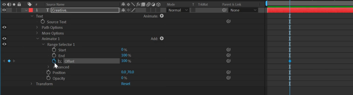Open the Animator 1 Add flyout arrow
The height and width of the screenshot is (95, 353).
pyautogui.click(x=162, y=39)
